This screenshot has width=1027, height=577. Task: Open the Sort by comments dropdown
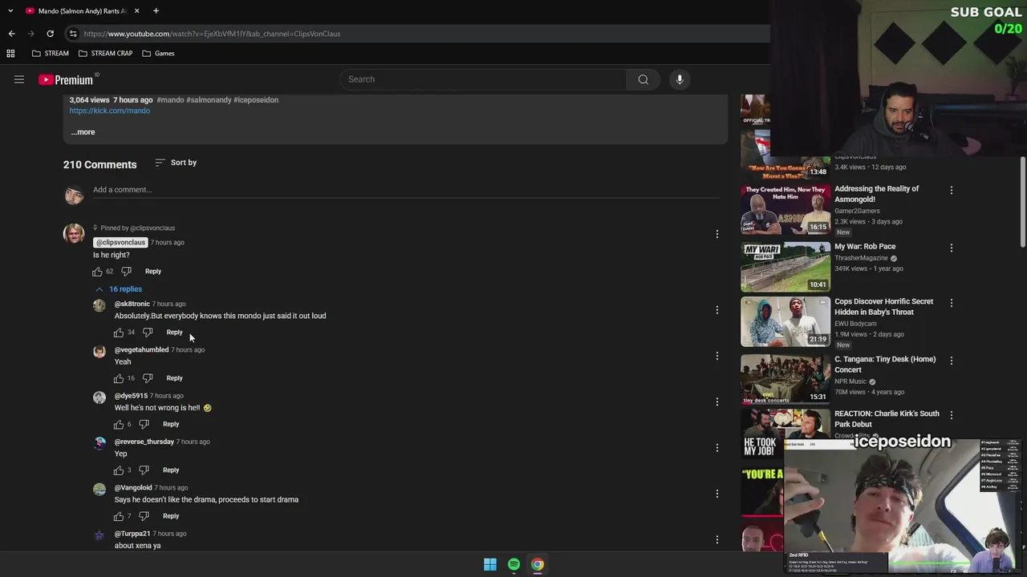pyautogui.click(x=176, y=163)
